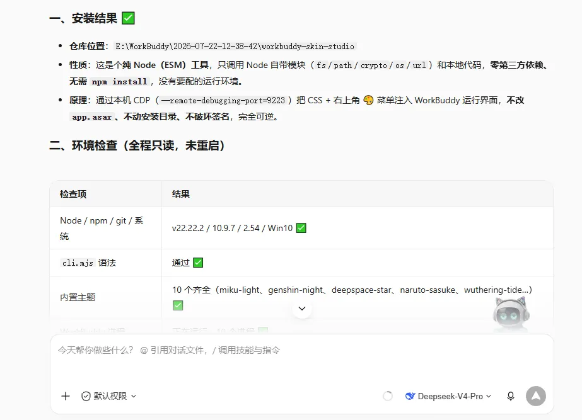Image resolution: width=582 pixels, height=420 pixels.
Task: Click the bold 零第三方依赖 phrase
Action: tap(516, 65)
